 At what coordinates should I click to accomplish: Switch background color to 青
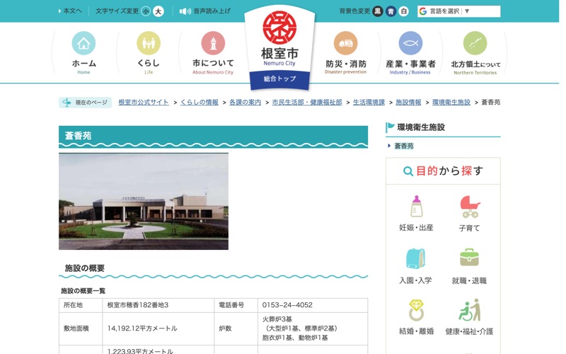tap(391, 11)
